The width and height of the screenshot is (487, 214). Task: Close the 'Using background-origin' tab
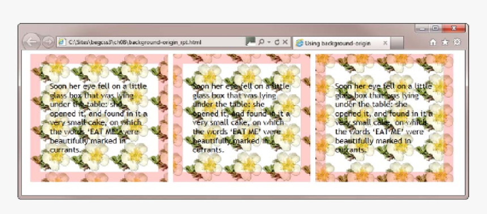click(x=385, y=43)
